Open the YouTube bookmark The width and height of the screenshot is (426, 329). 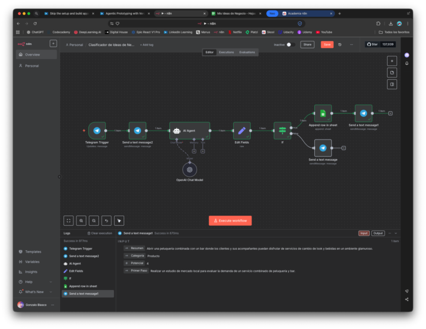[324, 32]
